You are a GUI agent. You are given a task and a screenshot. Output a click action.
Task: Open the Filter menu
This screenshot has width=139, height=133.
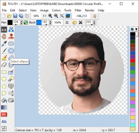click(x=78, y=10)
